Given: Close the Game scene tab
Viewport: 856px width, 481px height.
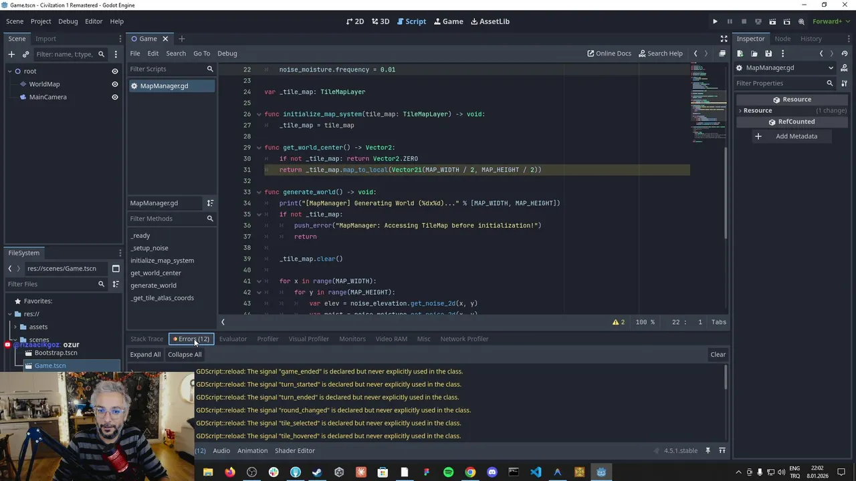Looking at the screenshot, I should 165,39.
